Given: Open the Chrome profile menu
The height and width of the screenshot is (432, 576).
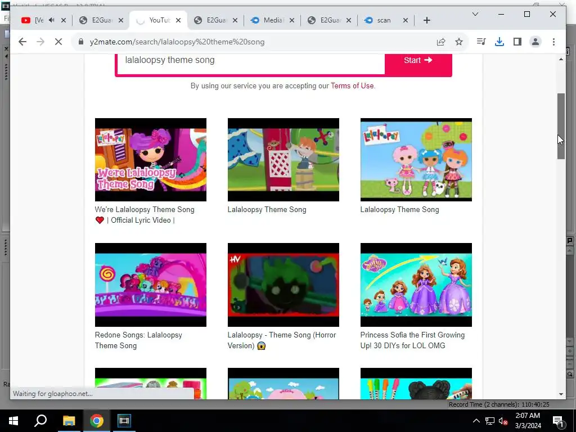Looking at the screenshot, I should point(535,42).
